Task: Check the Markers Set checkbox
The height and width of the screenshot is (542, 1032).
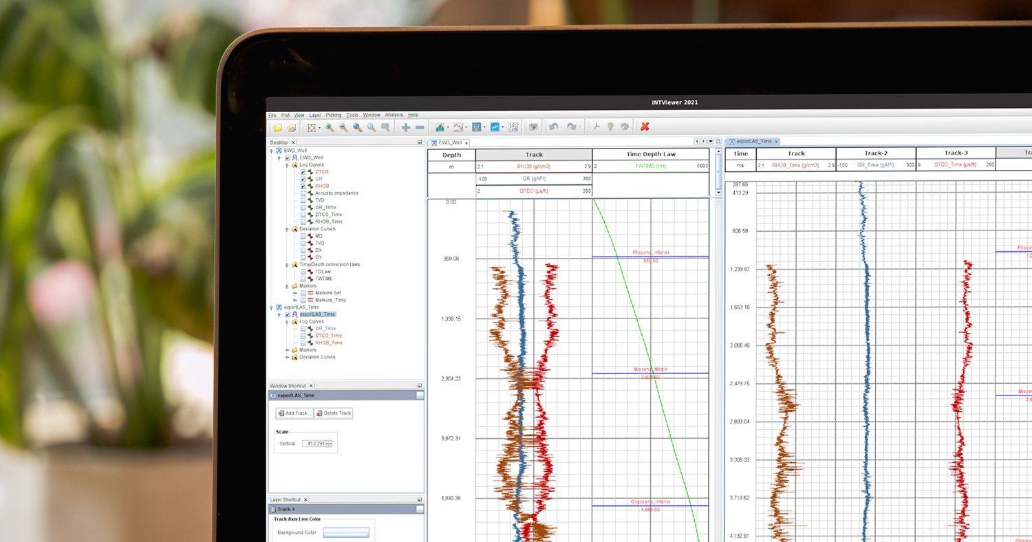Action: [x=303, y=293]
